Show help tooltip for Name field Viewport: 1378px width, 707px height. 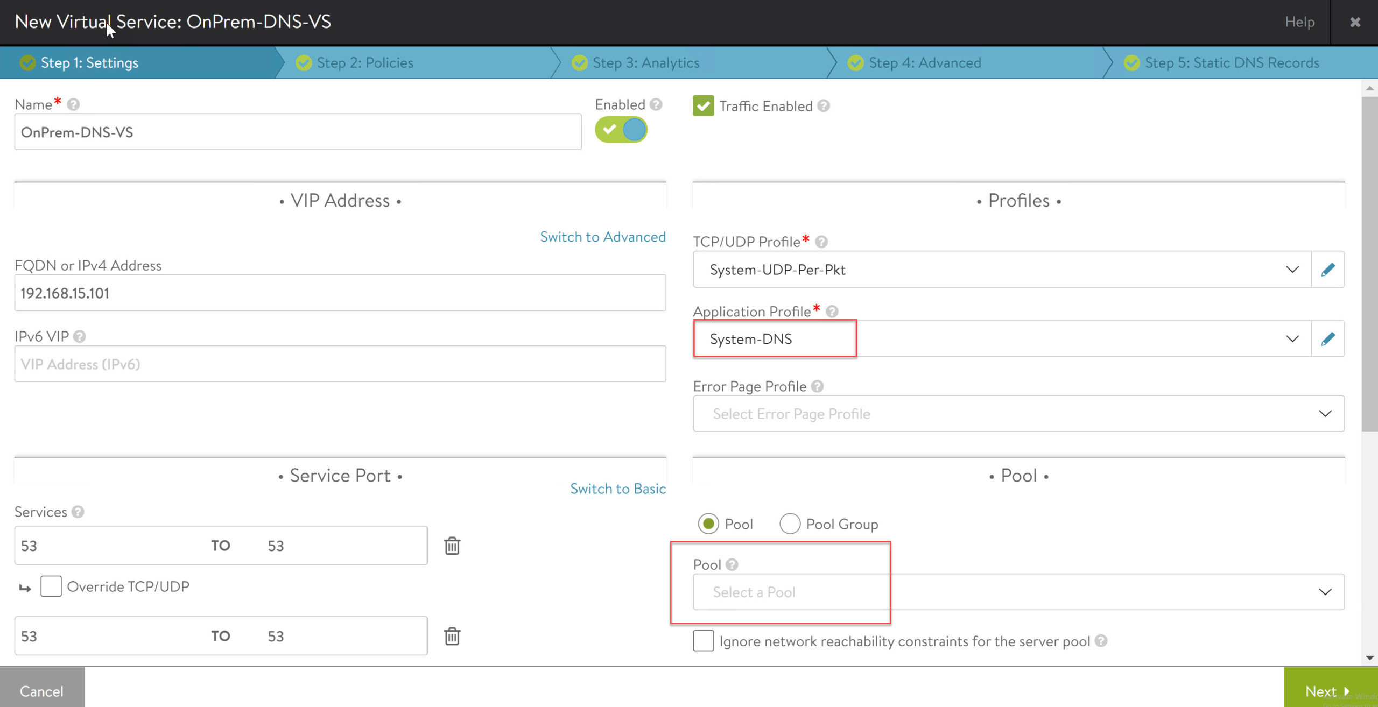point(73,104)
